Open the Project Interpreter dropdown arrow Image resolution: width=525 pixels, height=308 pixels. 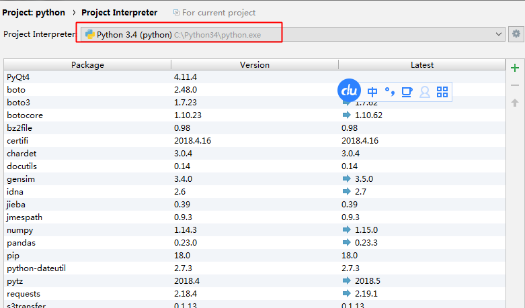(499, 34)
